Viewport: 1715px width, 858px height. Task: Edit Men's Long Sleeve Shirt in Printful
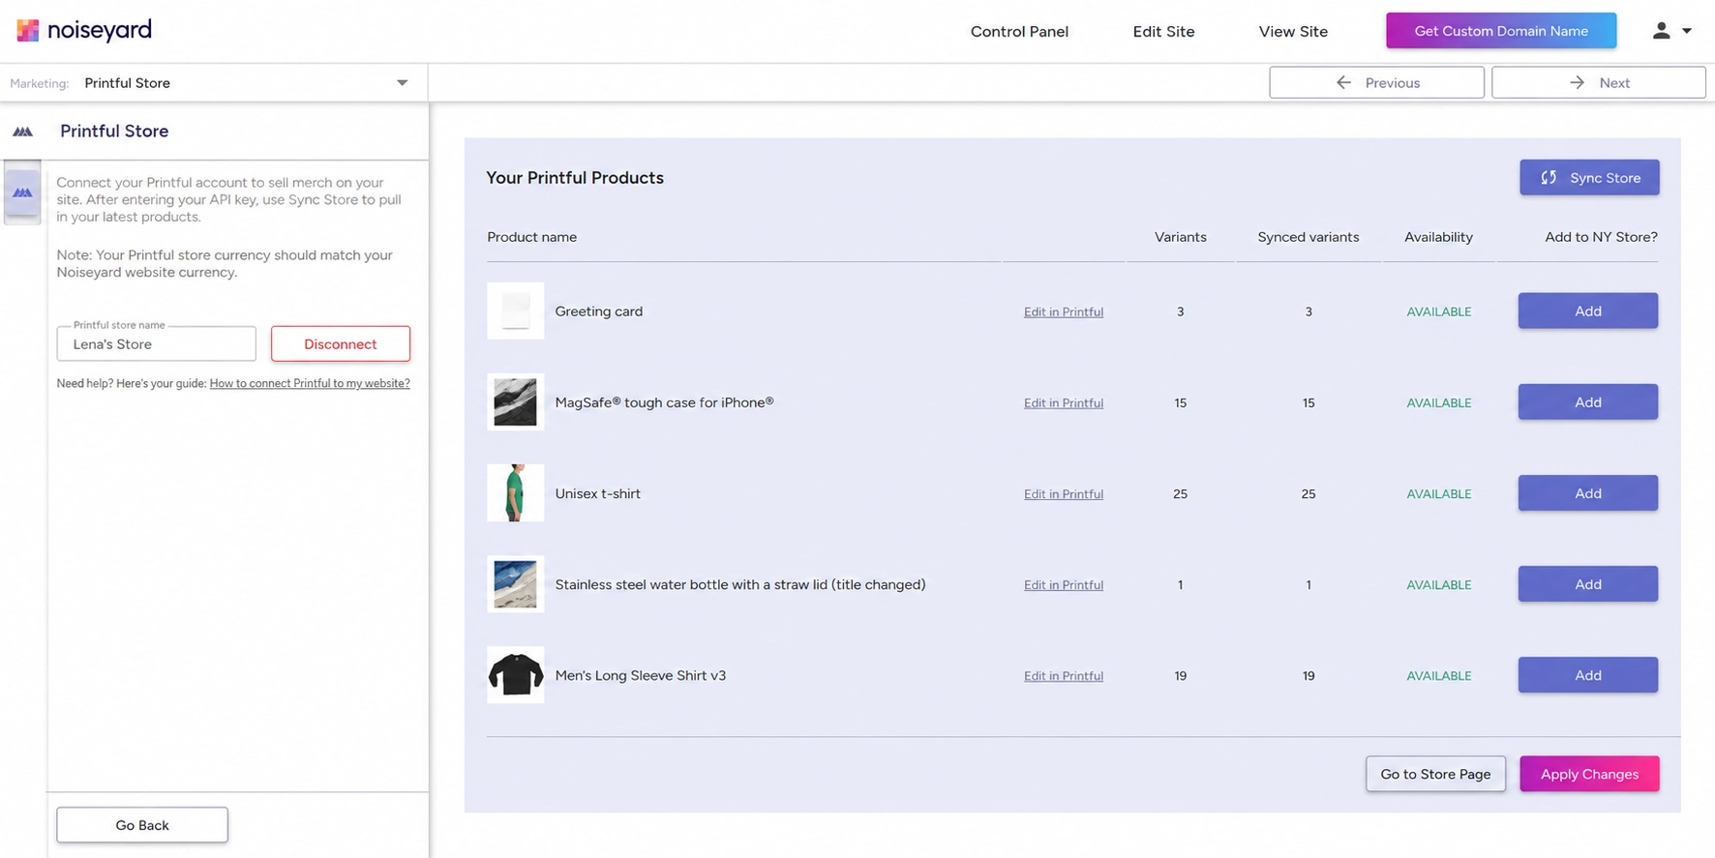click(1064, 675)
